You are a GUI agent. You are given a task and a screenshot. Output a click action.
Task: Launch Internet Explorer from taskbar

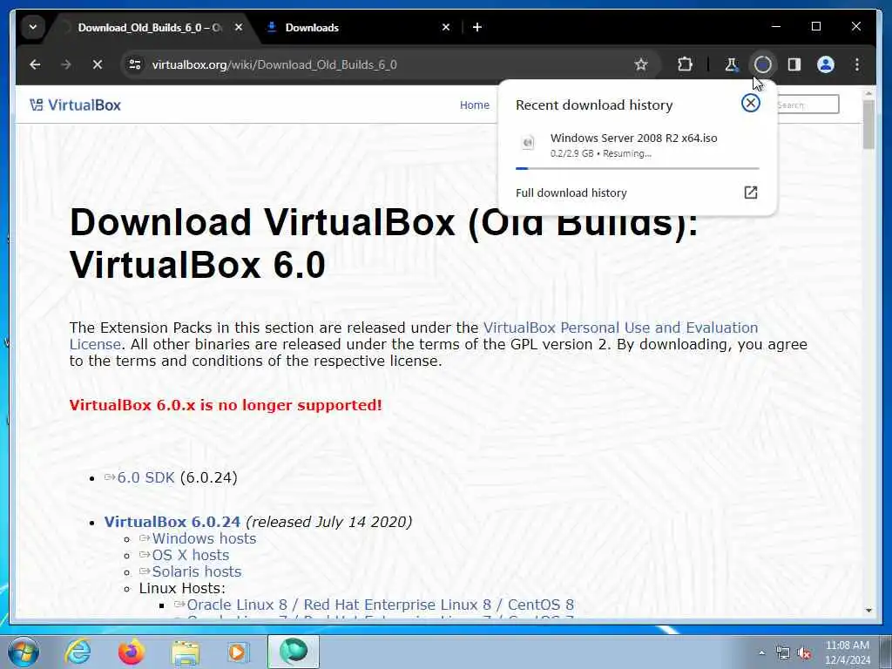[78, 652]
